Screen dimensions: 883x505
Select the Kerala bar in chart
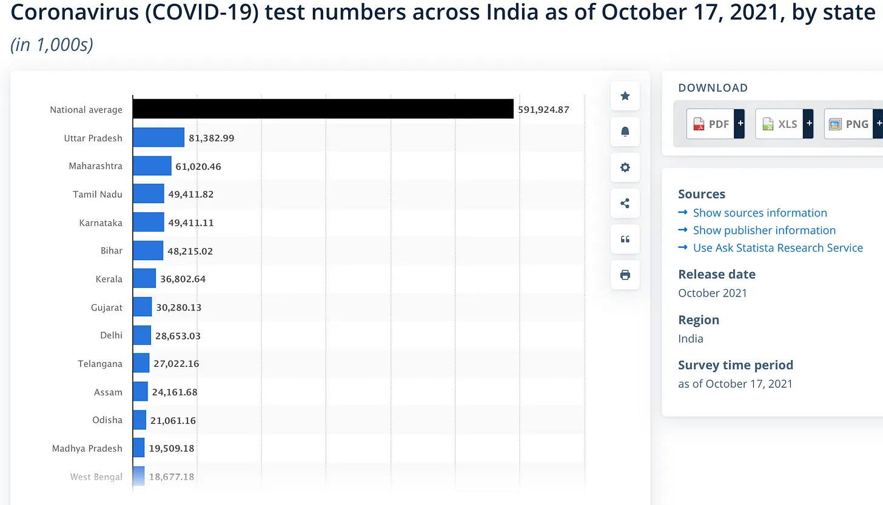tap(144, 278)
